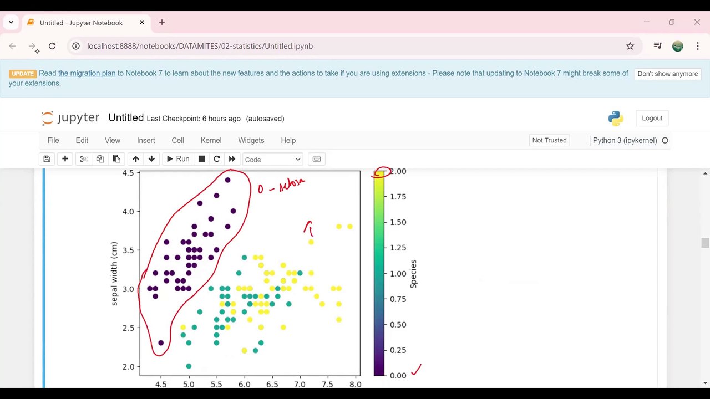This screenshot has height=399, width=710.
Task: Select the Untitled - Jupyter Notebook tab
Action: [87, 23]
